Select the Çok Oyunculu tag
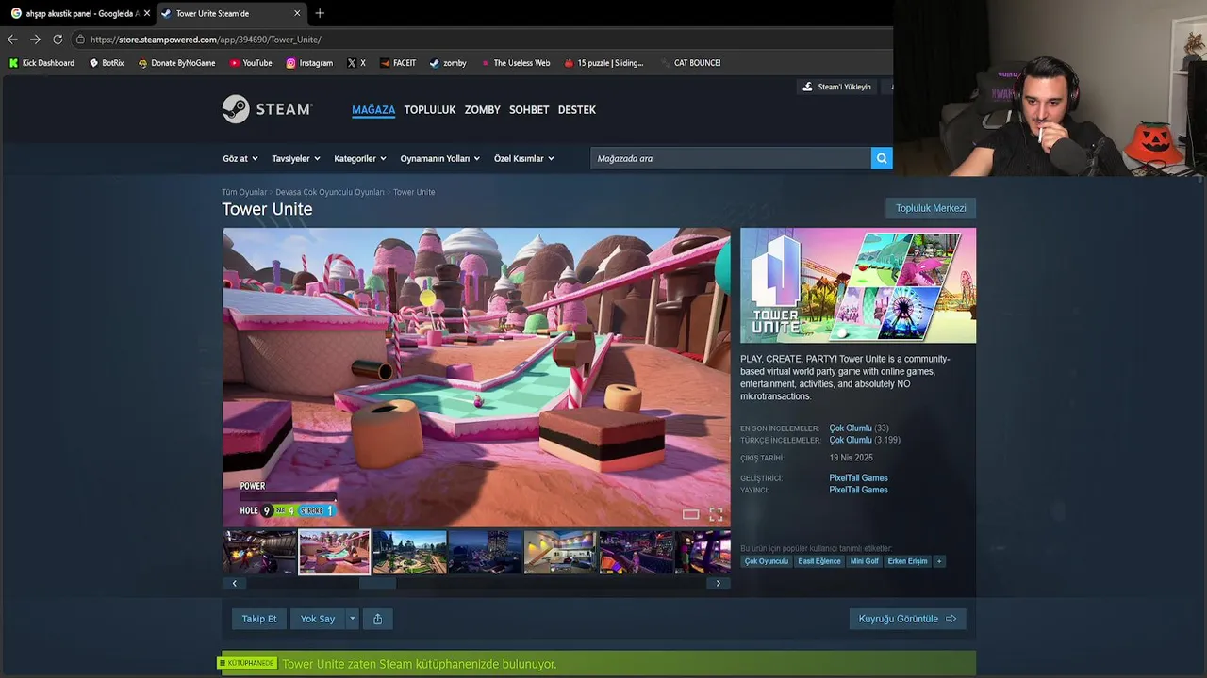This screenshot has height=678, width=1207. pyautogui.click(x=766, y=561)
